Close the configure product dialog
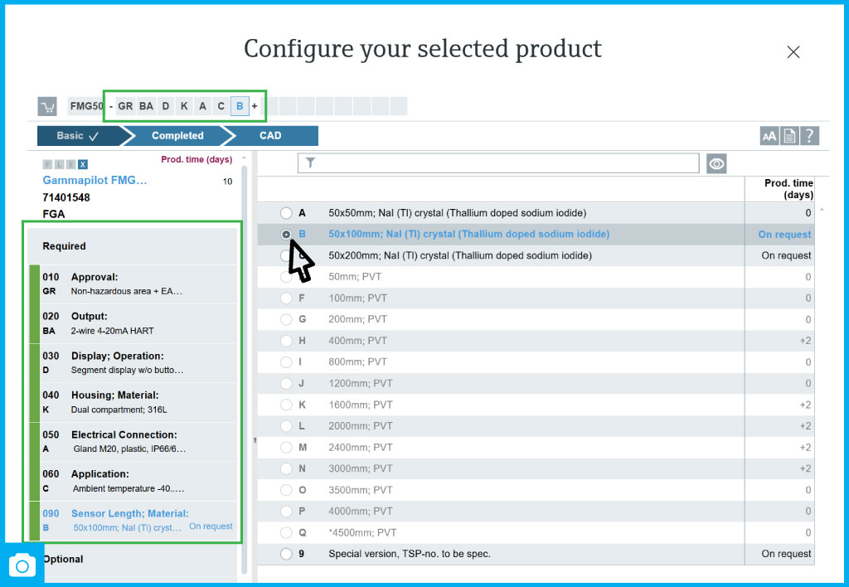This screenshot has height=587, width=849. pos(793,52)
